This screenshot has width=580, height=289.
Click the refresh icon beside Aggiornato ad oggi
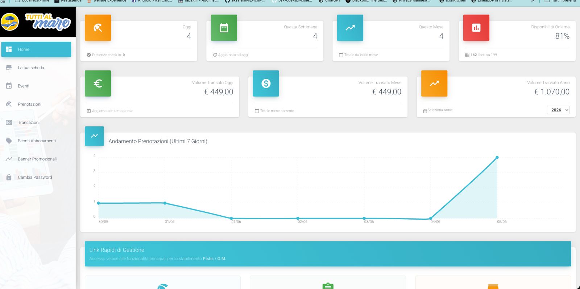coord(215,55)
